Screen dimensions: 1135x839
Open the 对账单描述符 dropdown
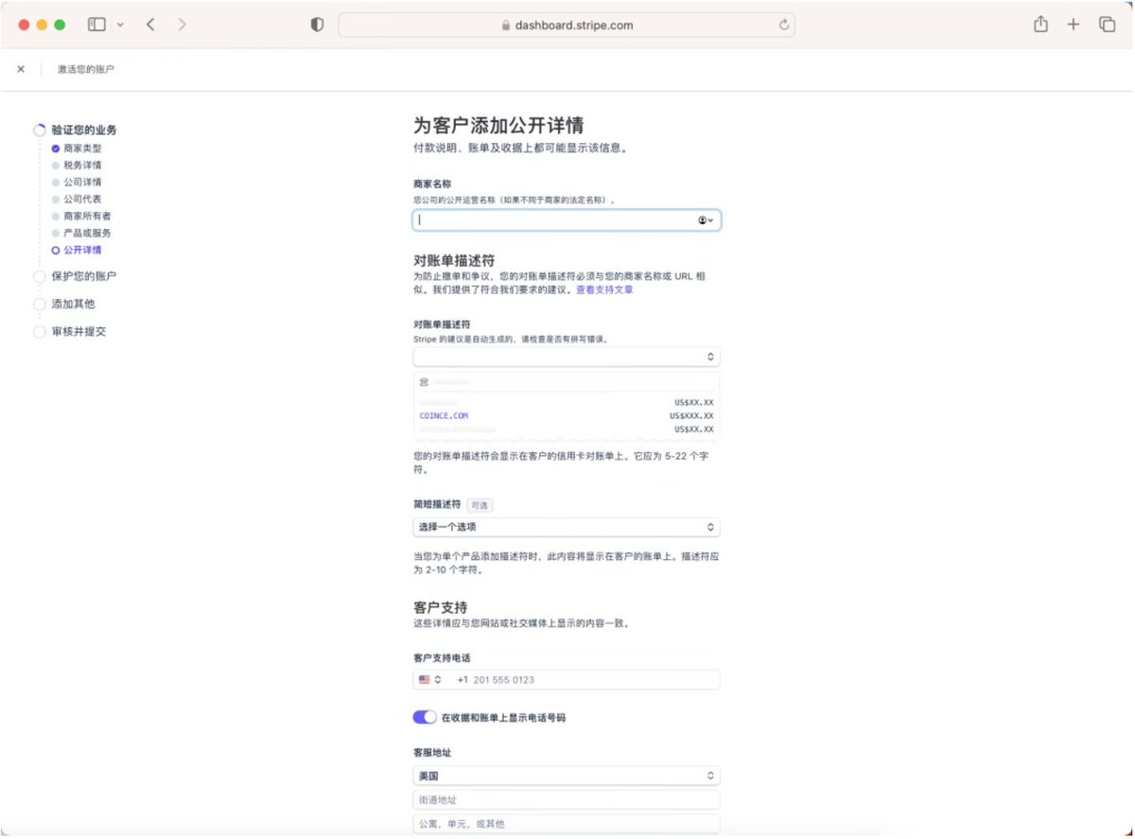pos(567,358)
